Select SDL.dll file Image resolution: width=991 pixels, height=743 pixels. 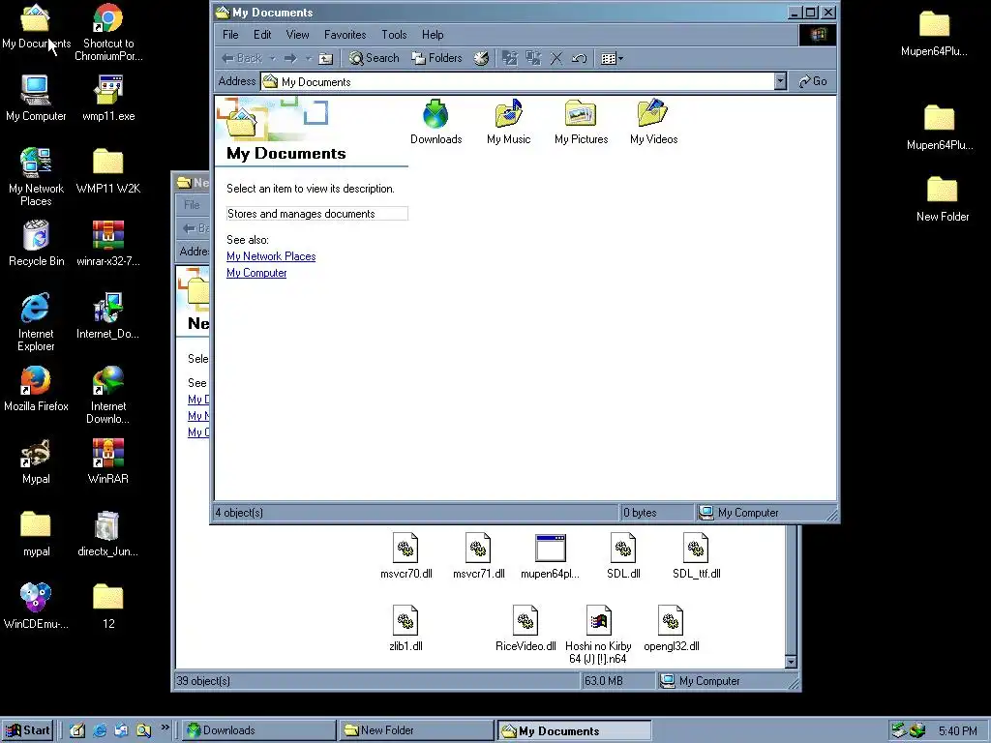tap(623, 556)
